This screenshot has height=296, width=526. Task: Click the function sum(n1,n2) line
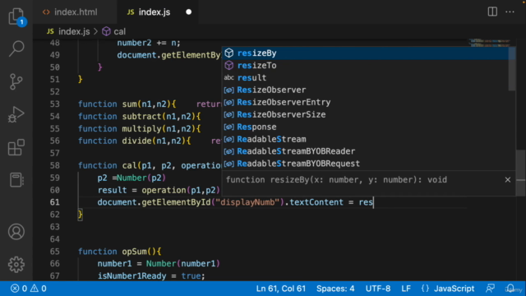127,104
